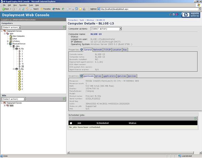Collapse the Physical Devices node

[8, 44]
